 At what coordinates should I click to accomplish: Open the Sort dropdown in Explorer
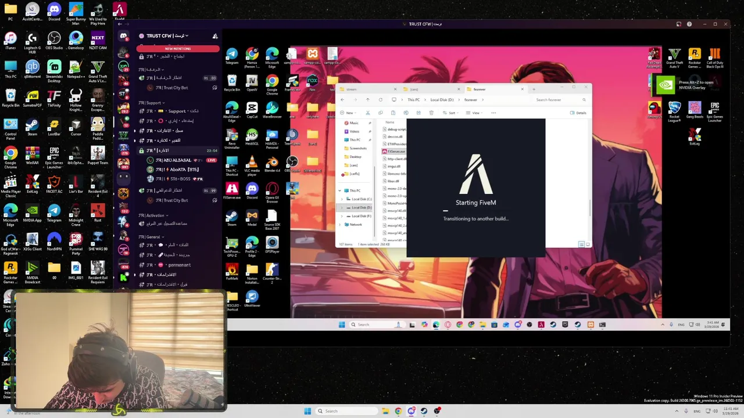click(x=452, y=113)
